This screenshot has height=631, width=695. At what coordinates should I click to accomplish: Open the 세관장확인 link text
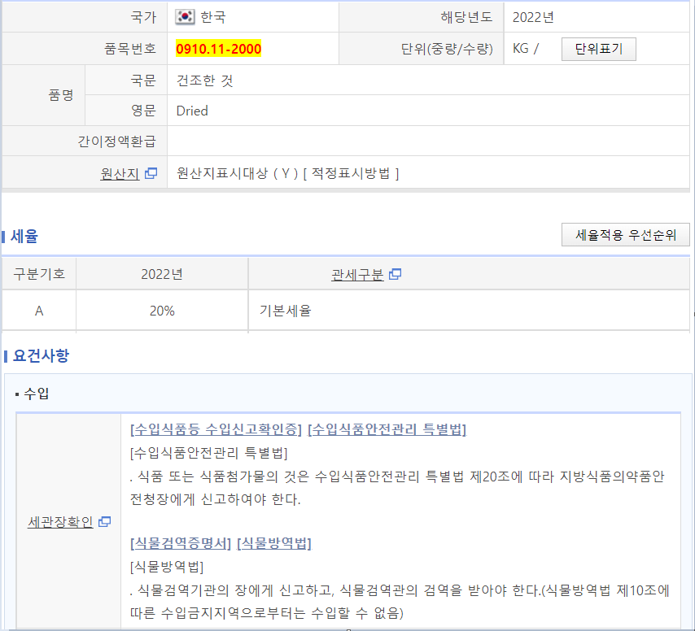pos(60,522)
